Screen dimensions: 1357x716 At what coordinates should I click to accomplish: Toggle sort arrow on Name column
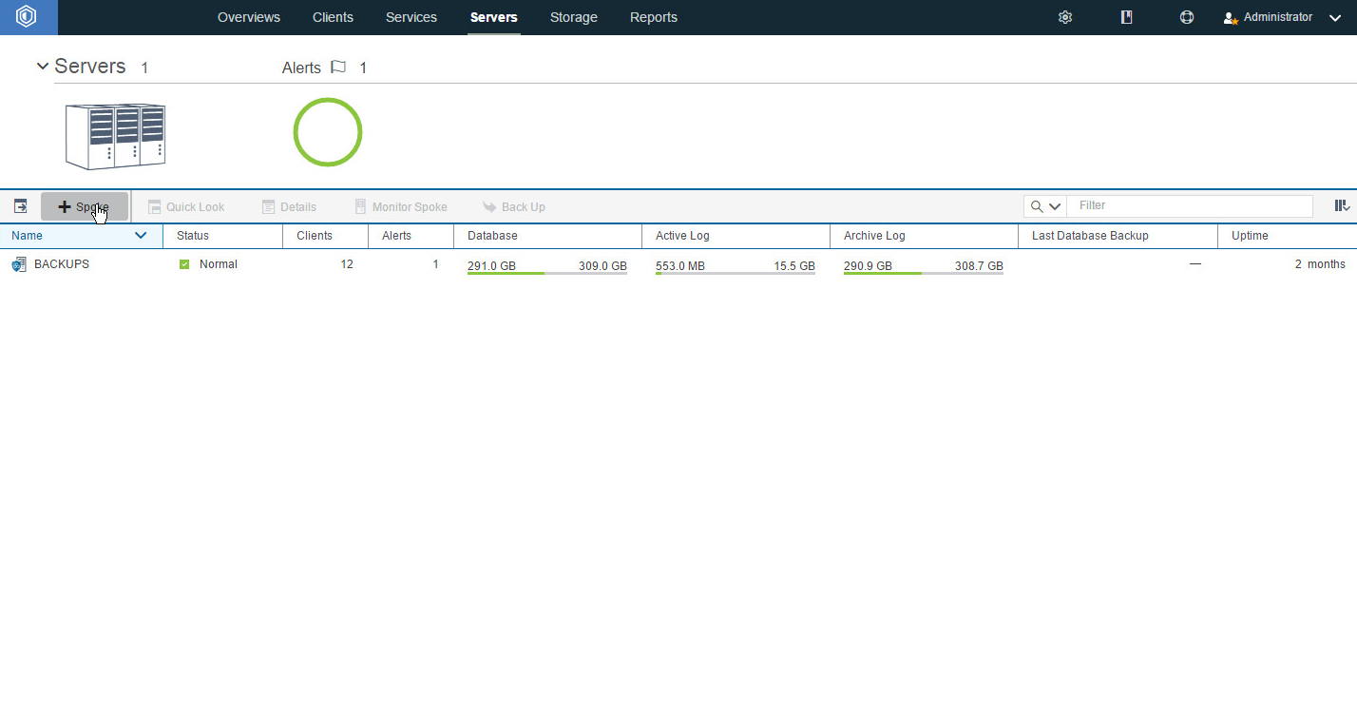[x=141, y=236]
